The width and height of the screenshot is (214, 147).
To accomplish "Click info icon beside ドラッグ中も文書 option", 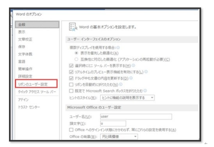I will pos(131,78).
